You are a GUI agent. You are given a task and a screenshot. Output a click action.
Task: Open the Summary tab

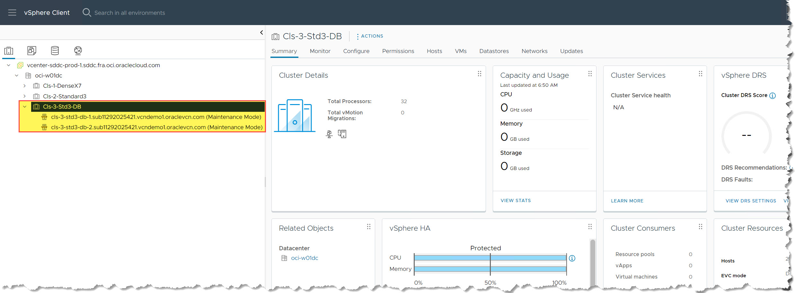point(284,51)
